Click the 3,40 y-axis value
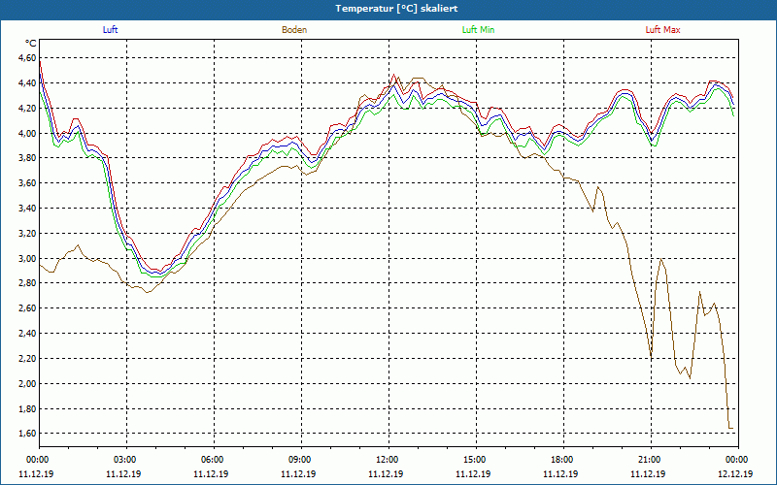 tap(27, 209)
